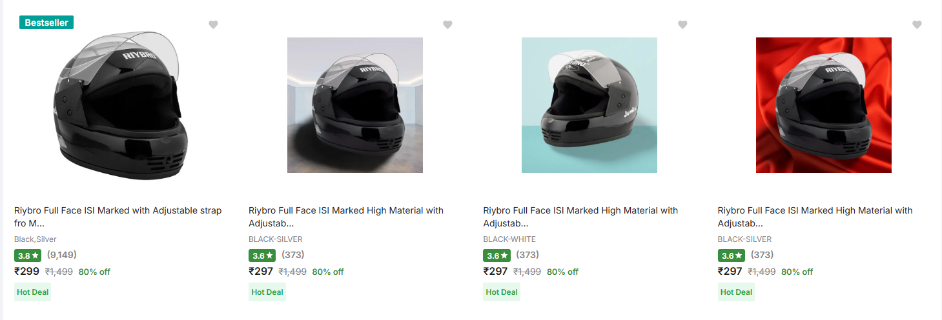Wishlist the Bestseller Riybro helmet with heart icon

click(x=213, y=25)
